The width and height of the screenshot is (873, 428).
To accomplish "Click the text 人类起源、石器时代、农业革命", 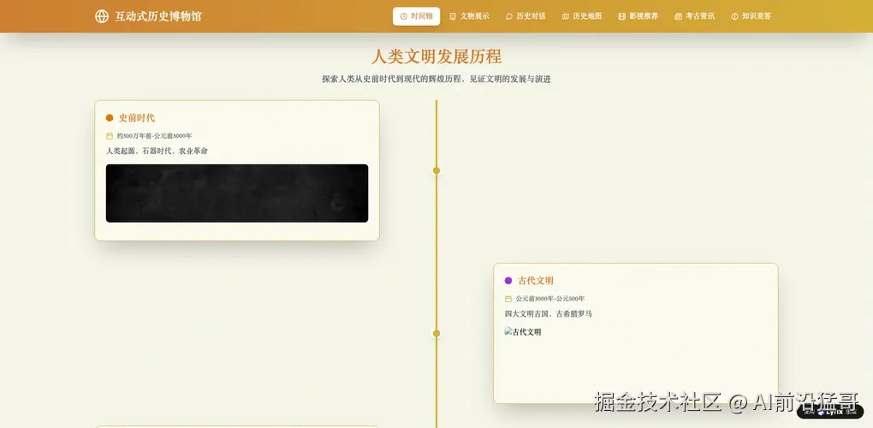I will click(x=157, y=151).
